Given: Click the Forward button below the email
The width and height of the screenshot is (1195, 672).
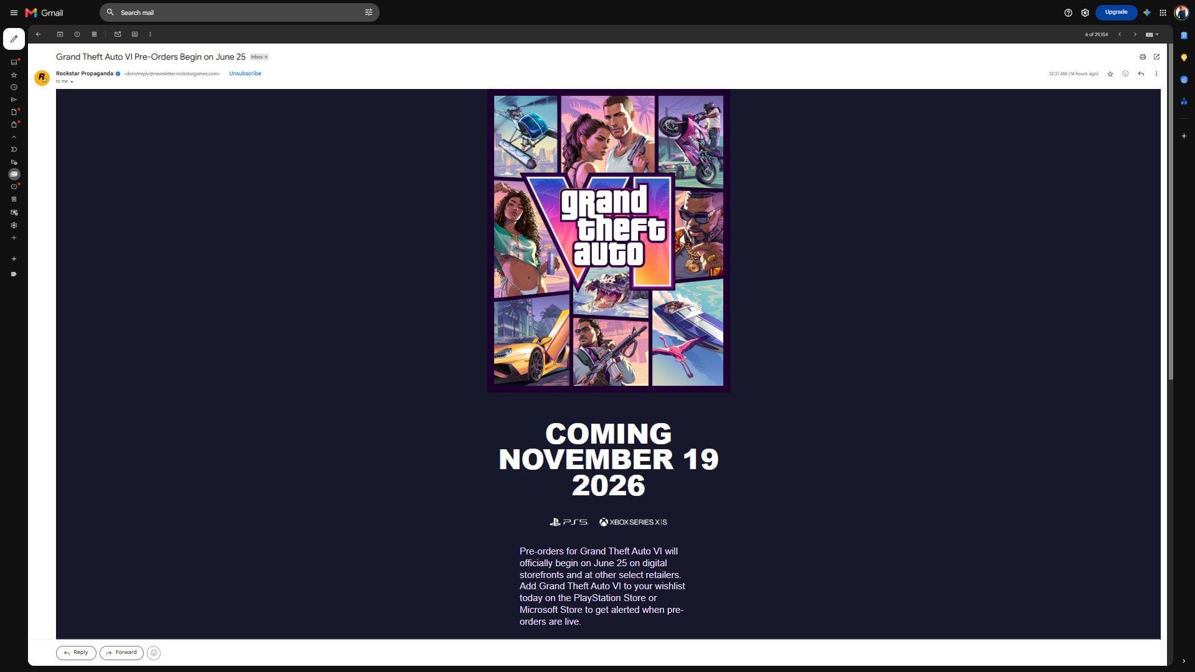Looking at the screenshot, I should pyautogui.click(x=121, y=653).
